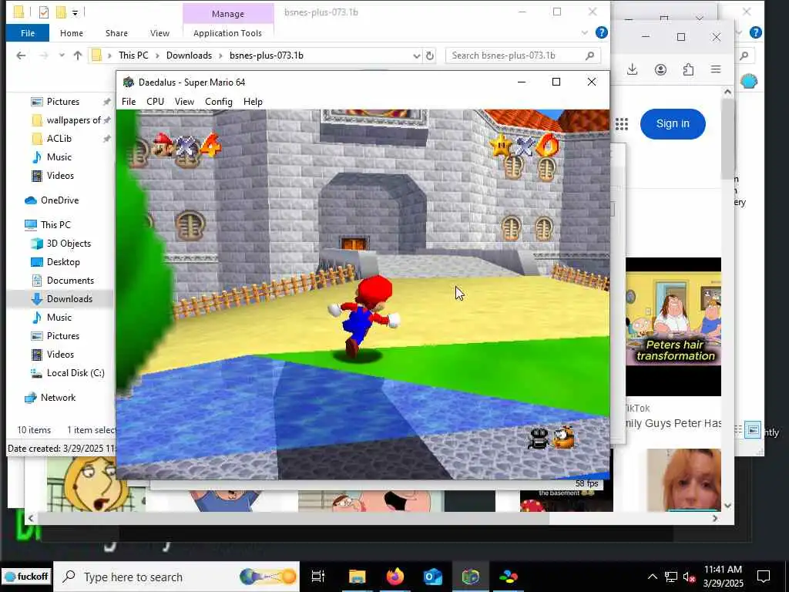
Task: Click the fuckoff Start button
Action: tap(26, 577)
